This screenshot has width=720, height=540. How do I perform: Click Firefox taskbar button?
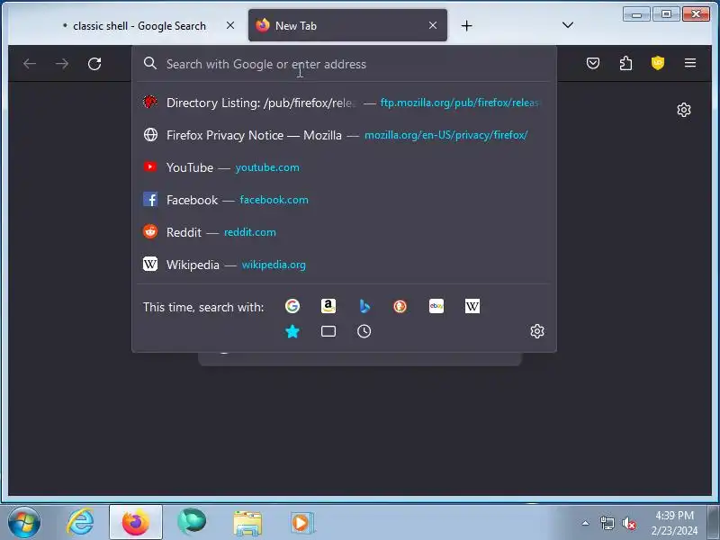click(136, 522)
